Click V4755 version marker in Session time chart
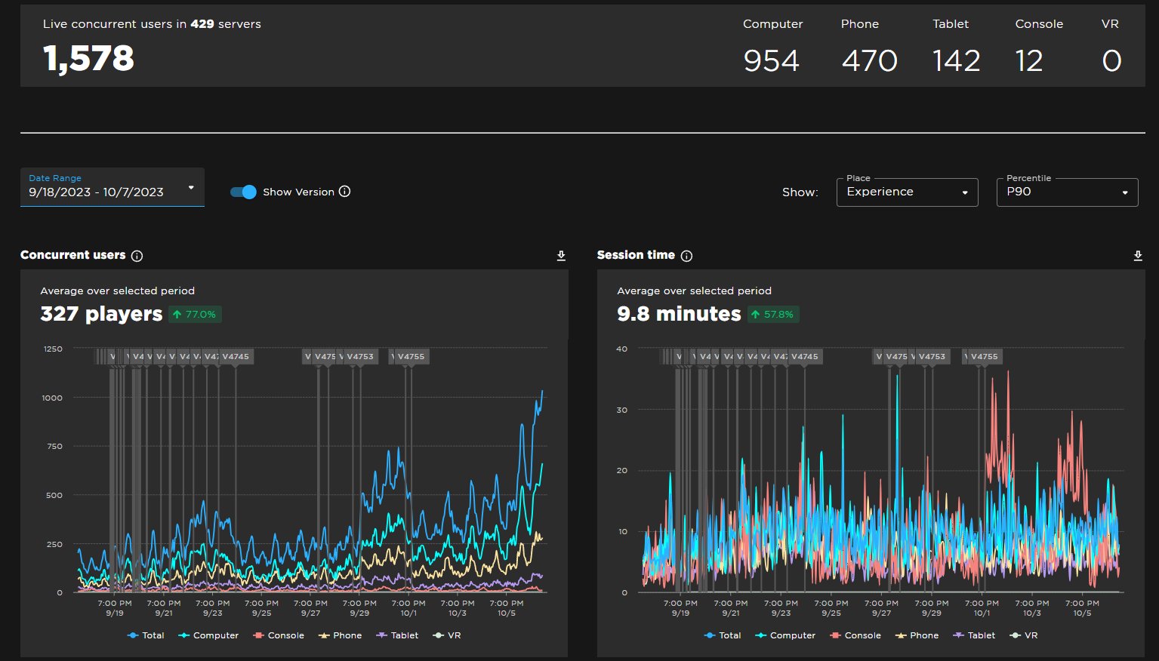 pos(985,357)
